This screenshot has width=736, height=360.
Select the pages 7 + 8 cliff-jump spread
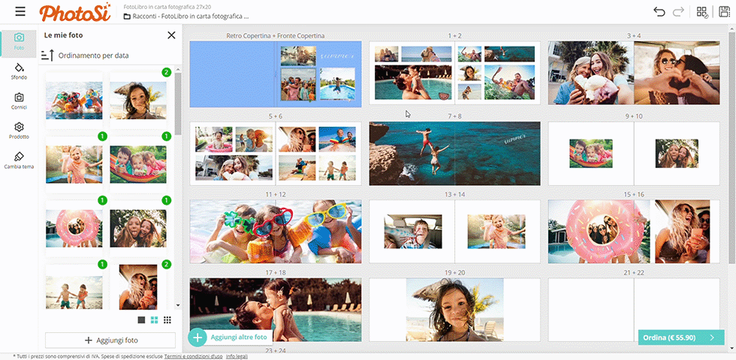[454, 154]
